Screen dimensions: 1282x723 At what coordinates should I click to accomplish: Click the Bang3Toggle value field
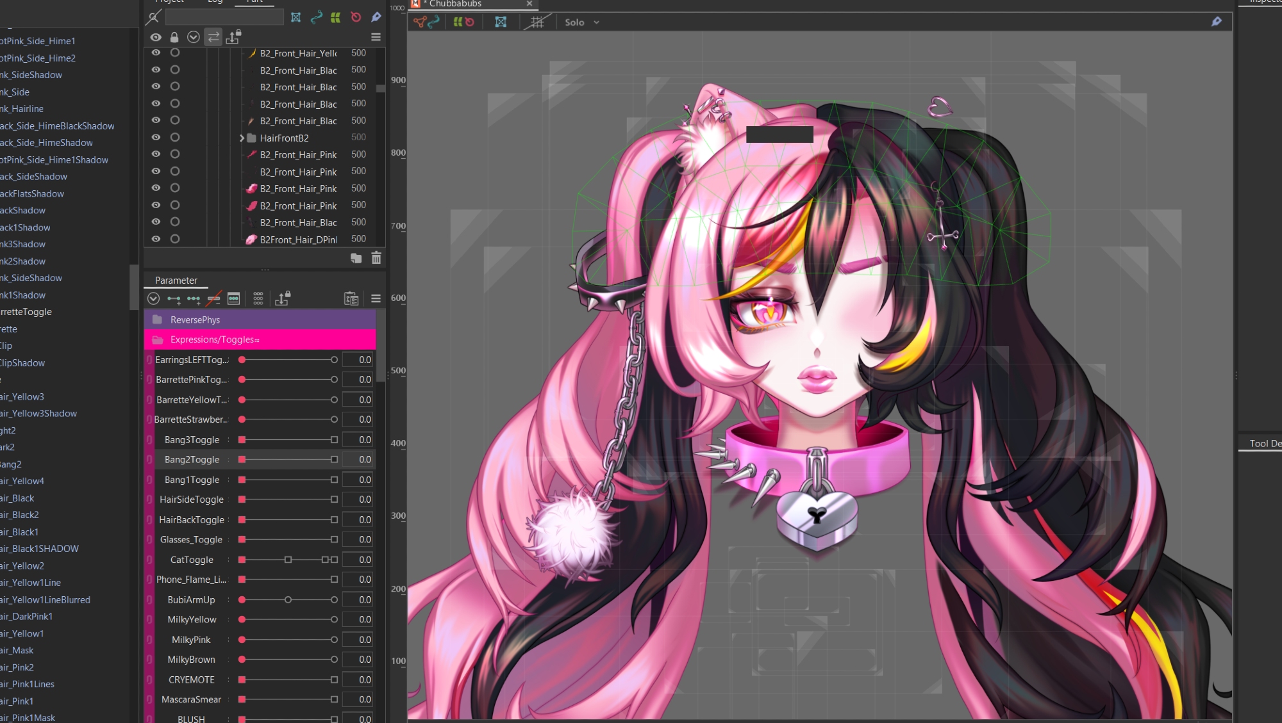[x=358, y=440]
